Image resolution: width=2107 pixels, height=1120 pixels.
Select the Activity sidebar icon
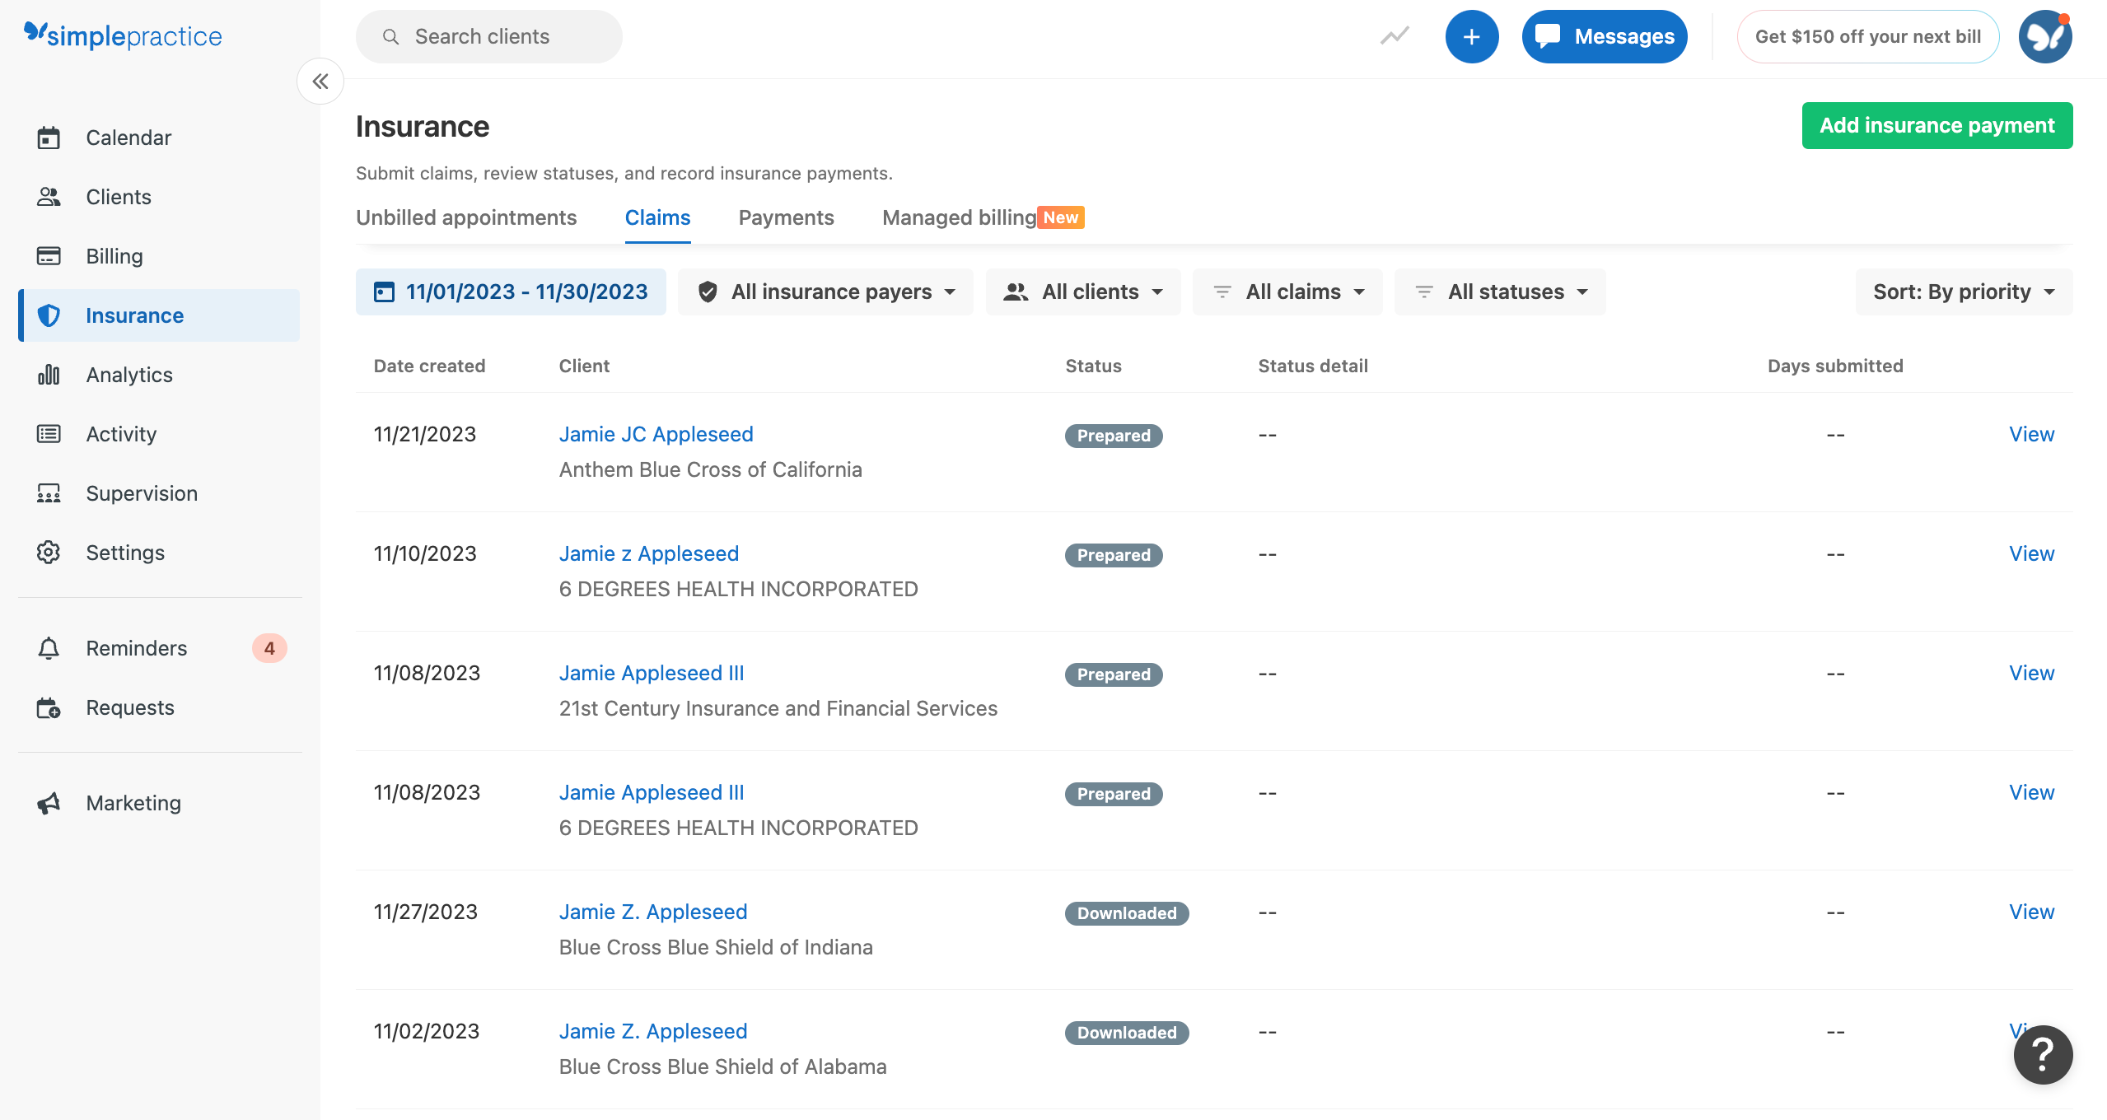[x=49, y=434]
